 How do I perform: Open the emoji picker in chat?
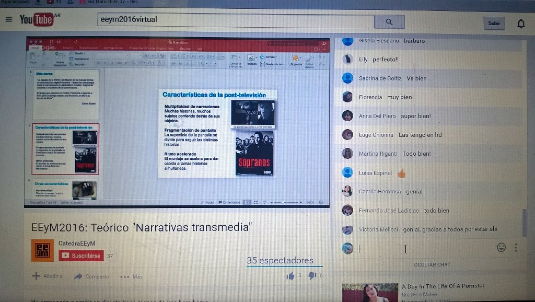(x=501, y=247)
